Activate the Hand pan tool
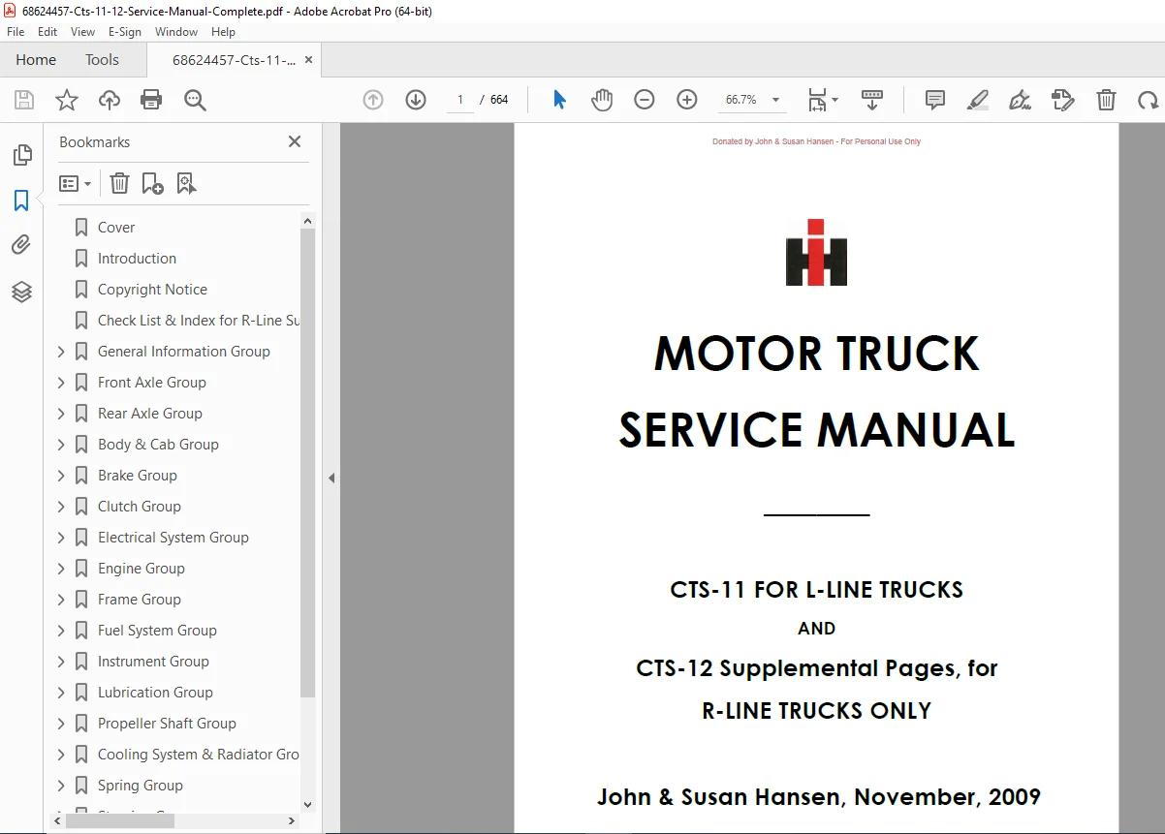Viewport: 1165px width, 834px height. [602, 100]
